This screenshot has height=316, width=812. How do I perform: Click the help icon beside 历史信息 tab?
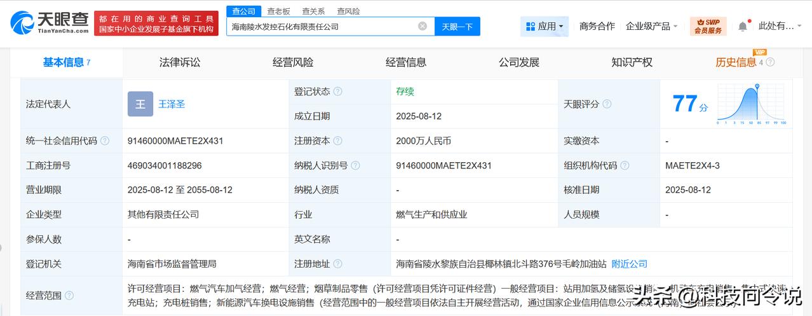tap(770, 62)
